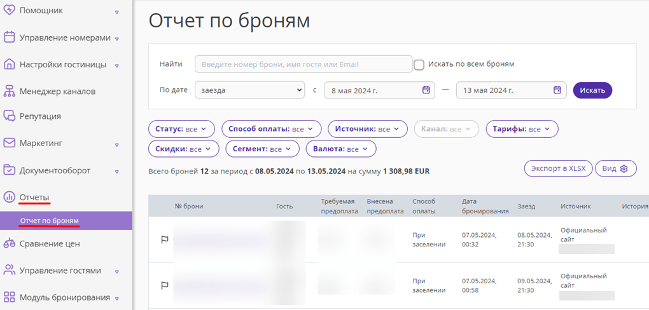Open the Скидки filter dropdown

tap(183, 149)
